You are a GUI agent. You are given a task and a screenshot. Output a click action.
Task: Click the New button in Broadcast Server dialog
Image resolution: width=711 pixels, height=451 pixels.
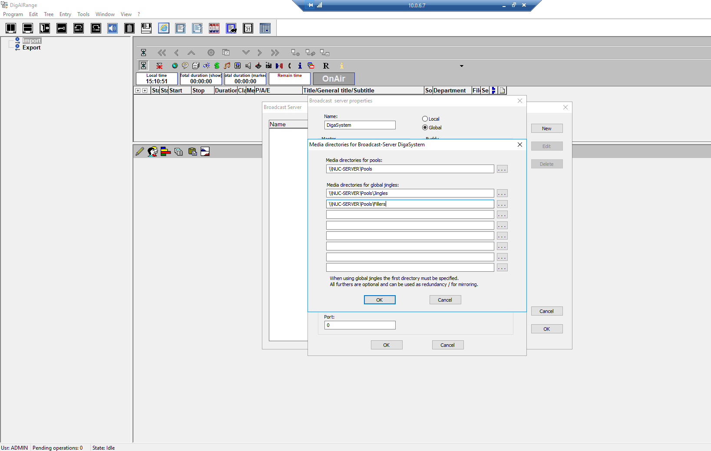[546, 128]
